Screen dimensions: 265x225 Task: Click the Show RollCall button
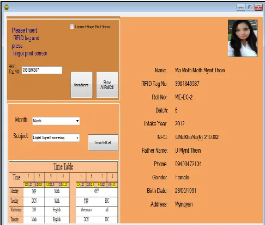pos(103,142)
